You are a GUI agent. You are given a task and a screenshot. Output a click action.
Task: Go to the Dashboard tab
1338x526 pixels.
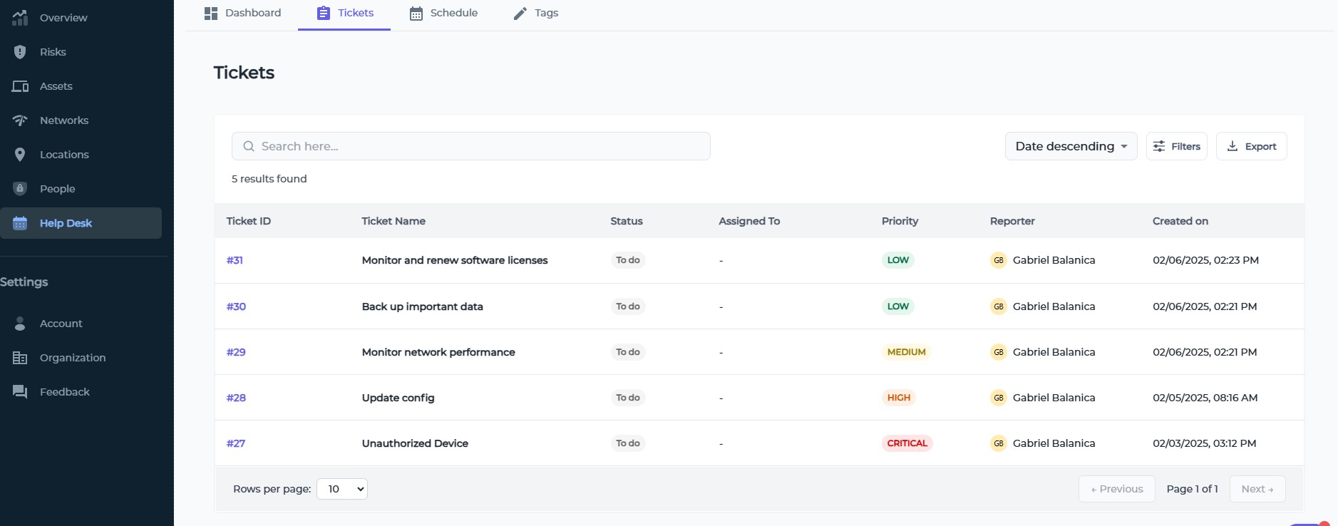coord(242,13)
